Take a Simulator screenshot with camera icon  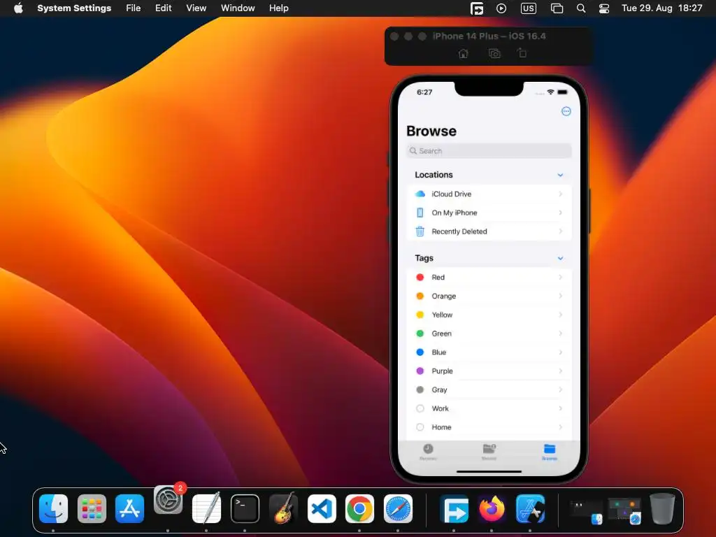tap(494, 54)
